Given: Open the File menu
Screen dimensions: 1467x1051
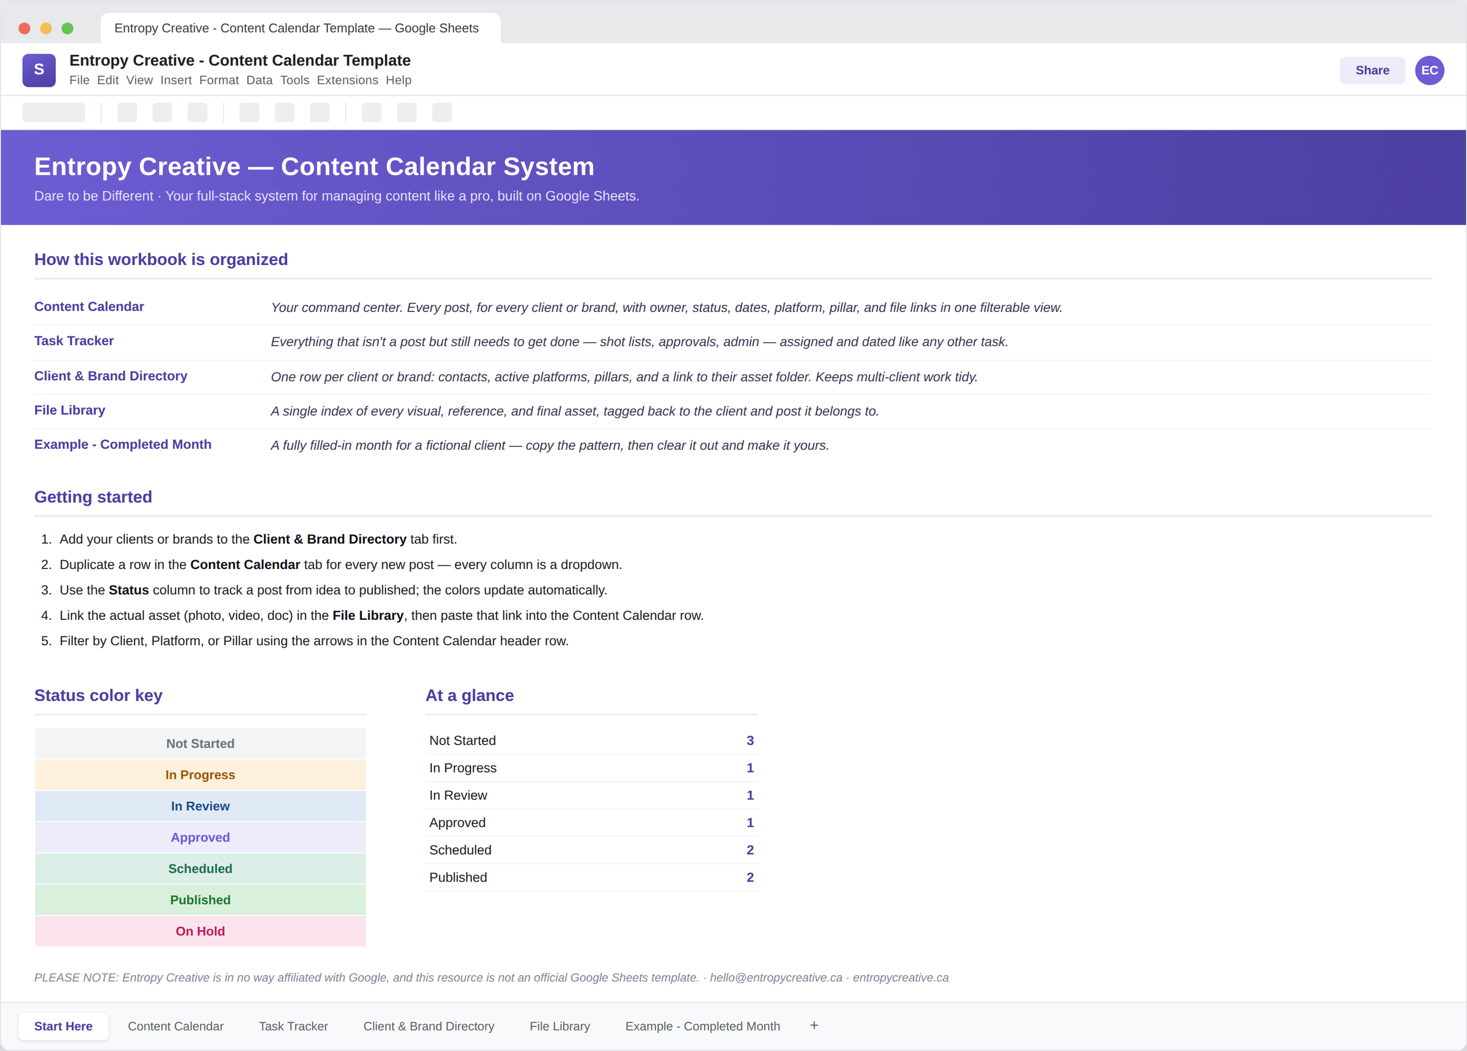Looking at the screenshot, I should [80, 80].
